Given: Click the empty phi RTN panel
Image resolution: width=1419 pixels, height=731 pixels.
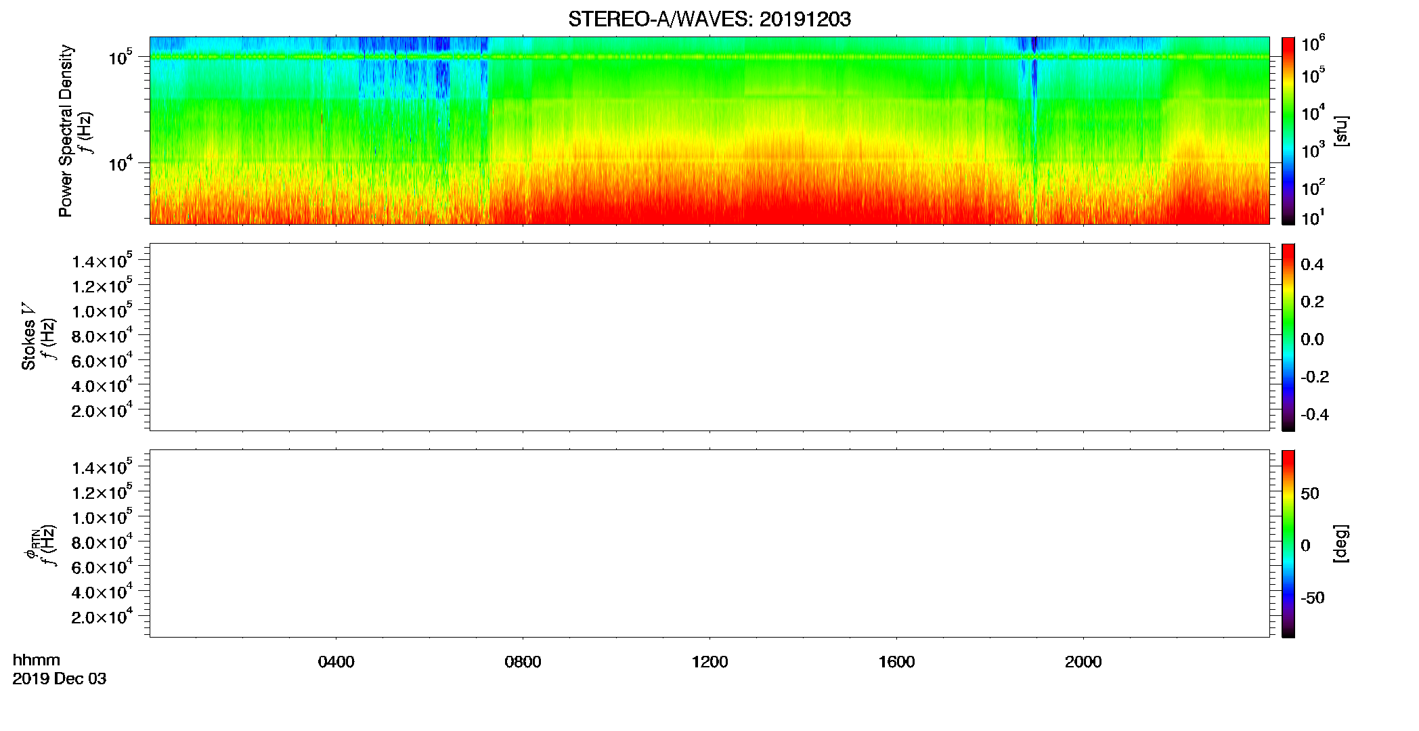Looking at the screenshot, I should point(709,544).
